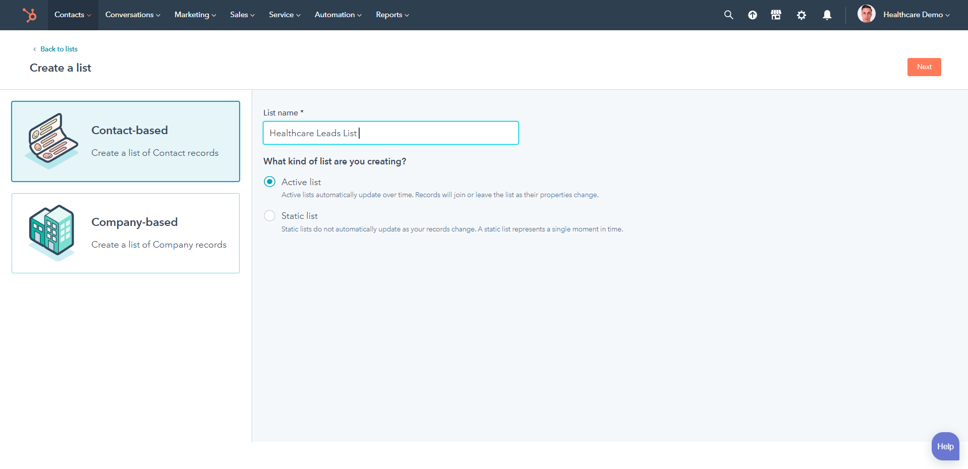Click the HubSpot sprocket logo
968x469 pixels.
30,15
